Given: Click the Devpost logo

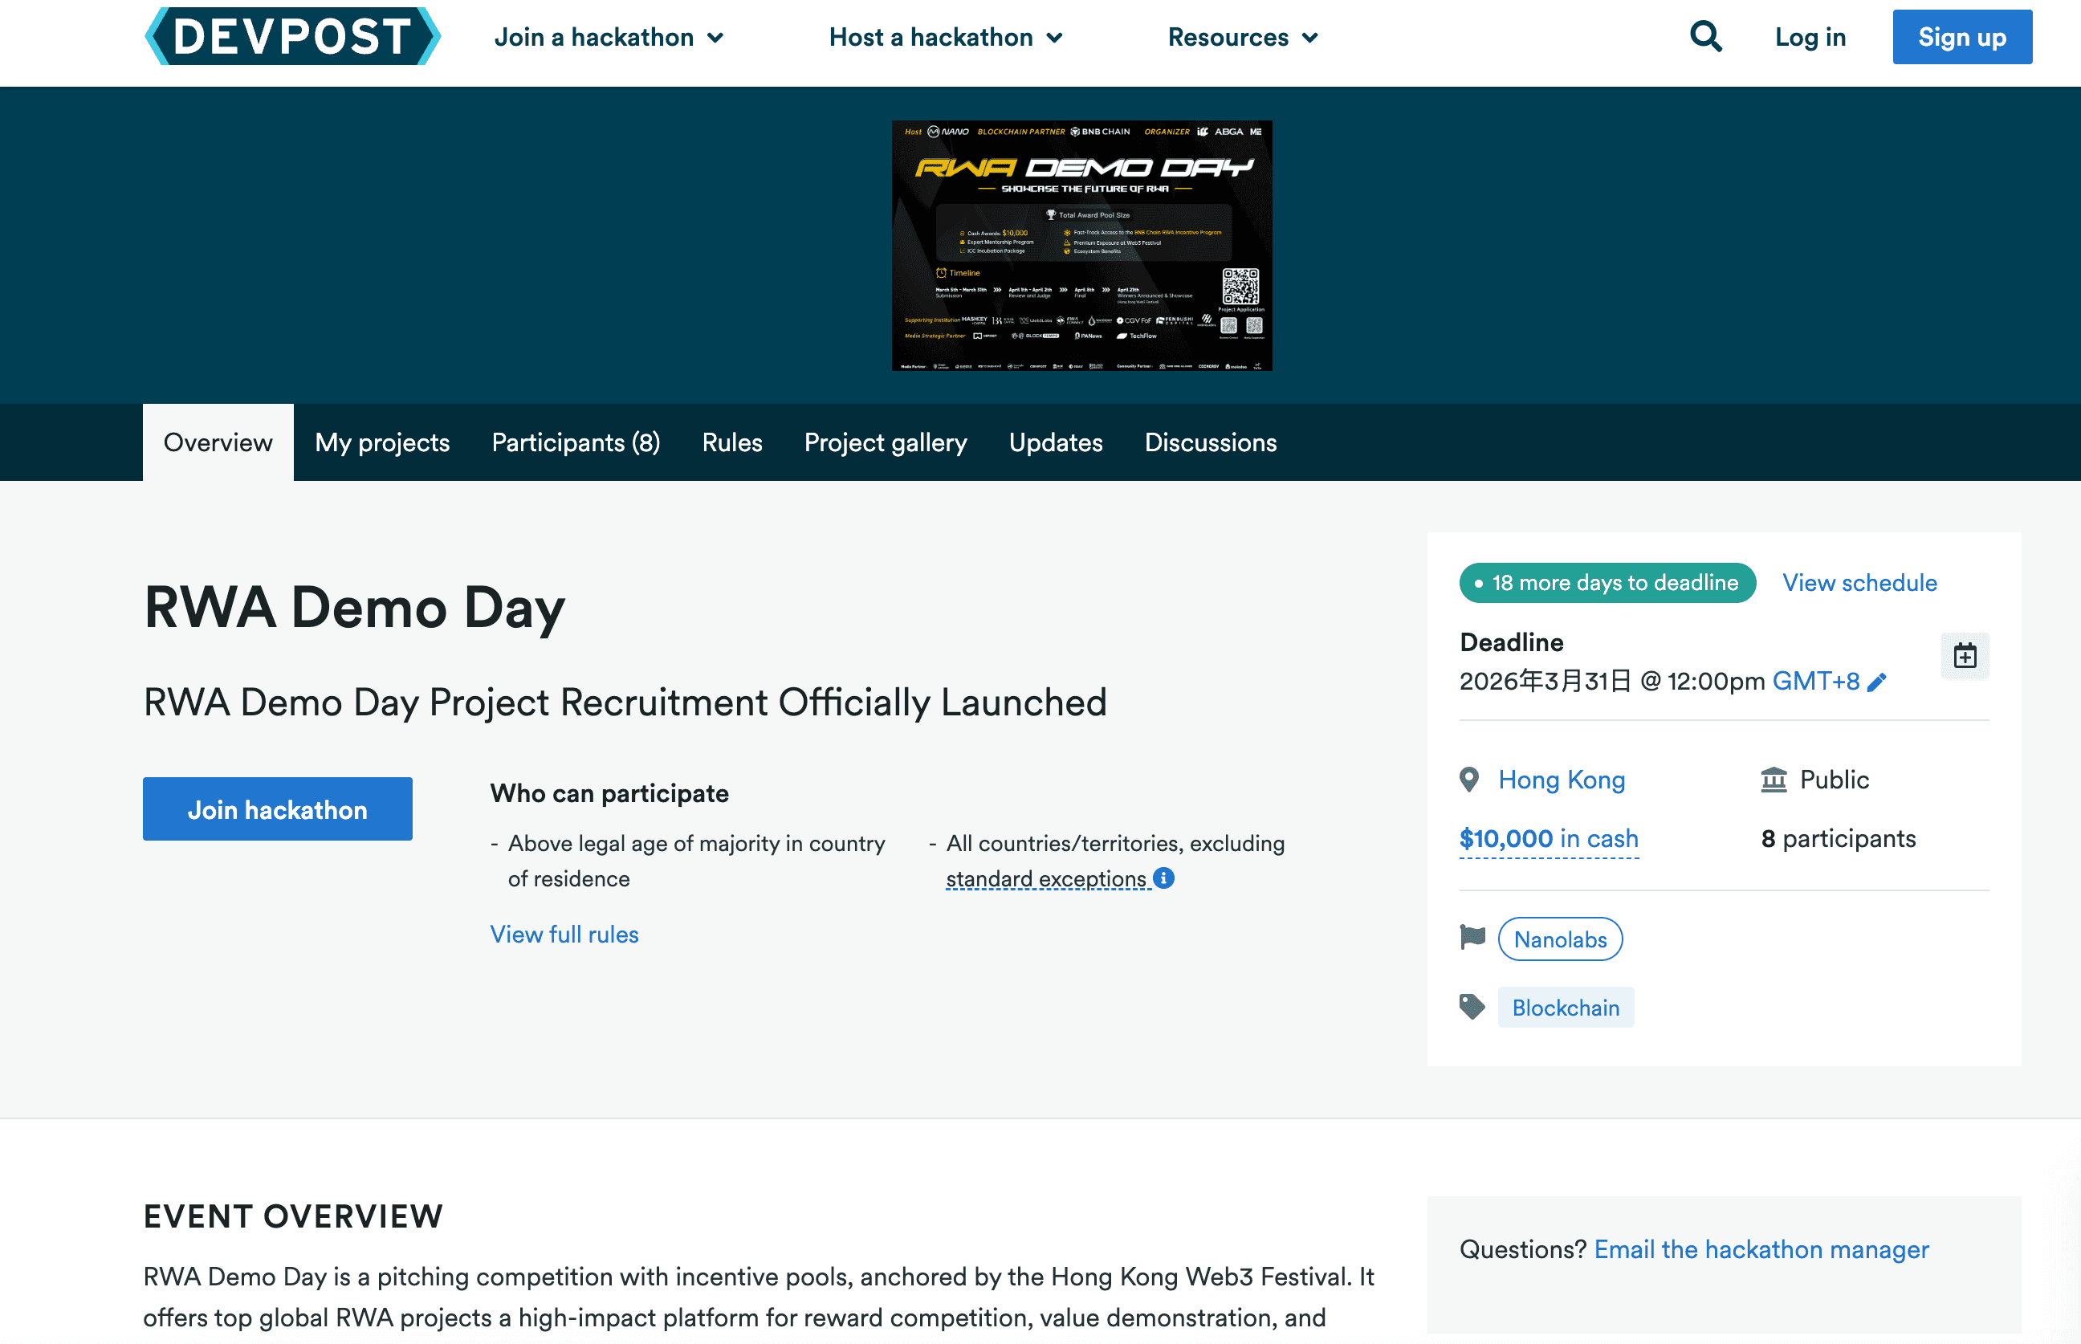Looking at the screenshot, I should click(291, 37).
